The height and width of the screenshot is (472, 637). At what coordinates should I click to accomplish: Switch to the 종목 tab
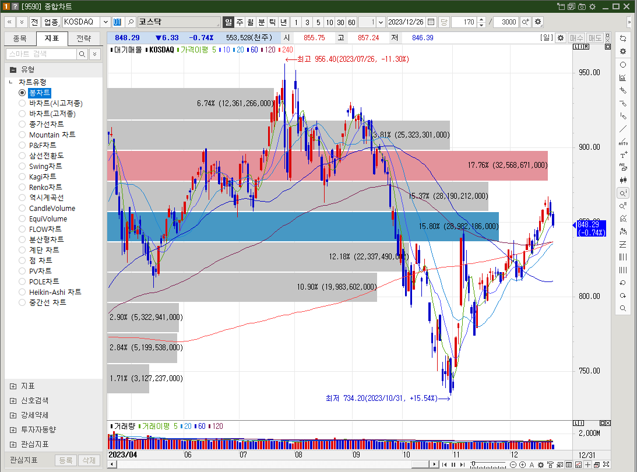[x=20, y=38]
